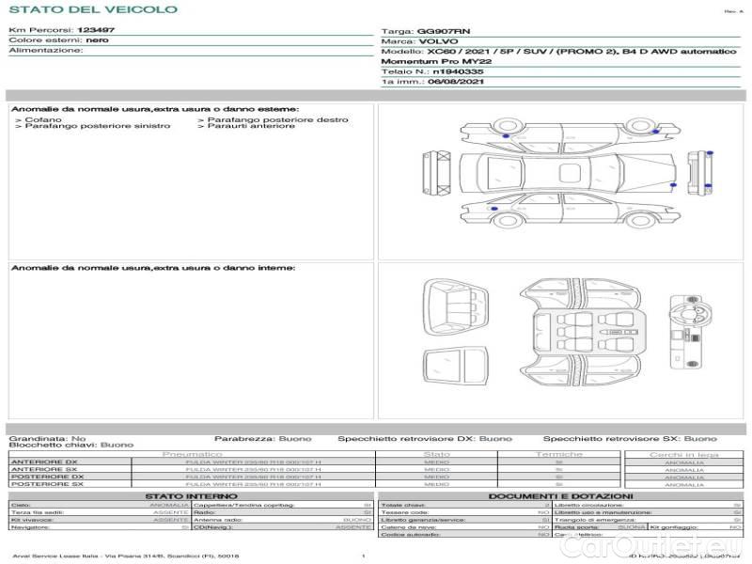752x564 pixels.
Task: Click the top-view car exterior diagram
Action: coord(564,172)
